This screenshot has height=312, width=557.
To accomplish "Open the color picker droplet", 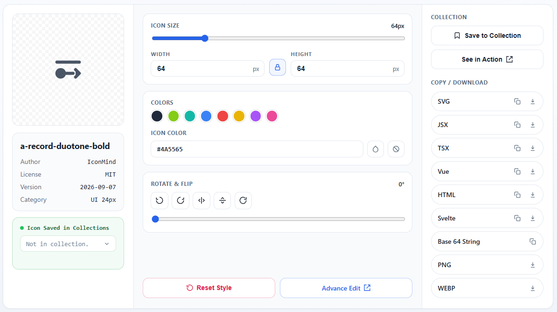I will click(376, 149).
